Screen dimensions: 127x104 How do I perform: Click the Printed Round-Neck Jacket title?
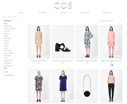(x=87, y=61)
